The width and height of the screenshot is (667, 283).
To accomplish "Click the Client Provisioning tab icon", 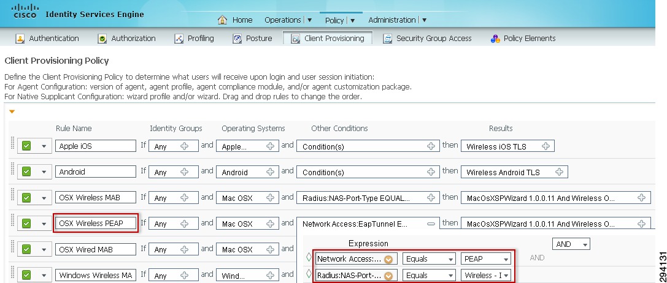I will (296, 39).
